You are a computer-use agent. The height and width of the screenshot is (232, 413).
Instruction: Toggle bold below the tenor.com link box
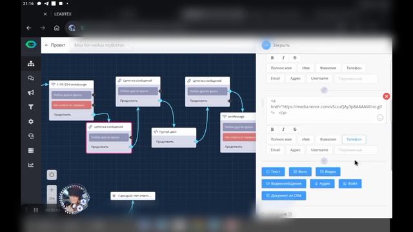pos(272,130)
